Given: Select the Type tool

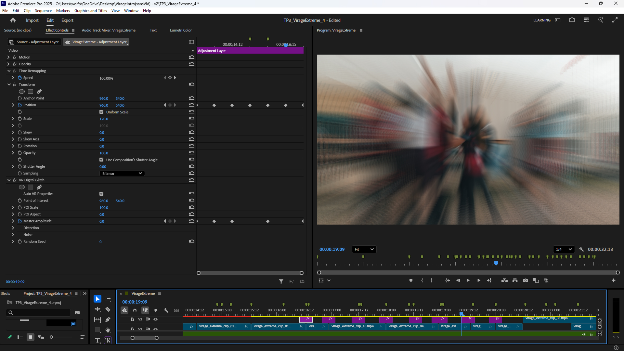Looking at the screenshot, I should tap(97, 340).
